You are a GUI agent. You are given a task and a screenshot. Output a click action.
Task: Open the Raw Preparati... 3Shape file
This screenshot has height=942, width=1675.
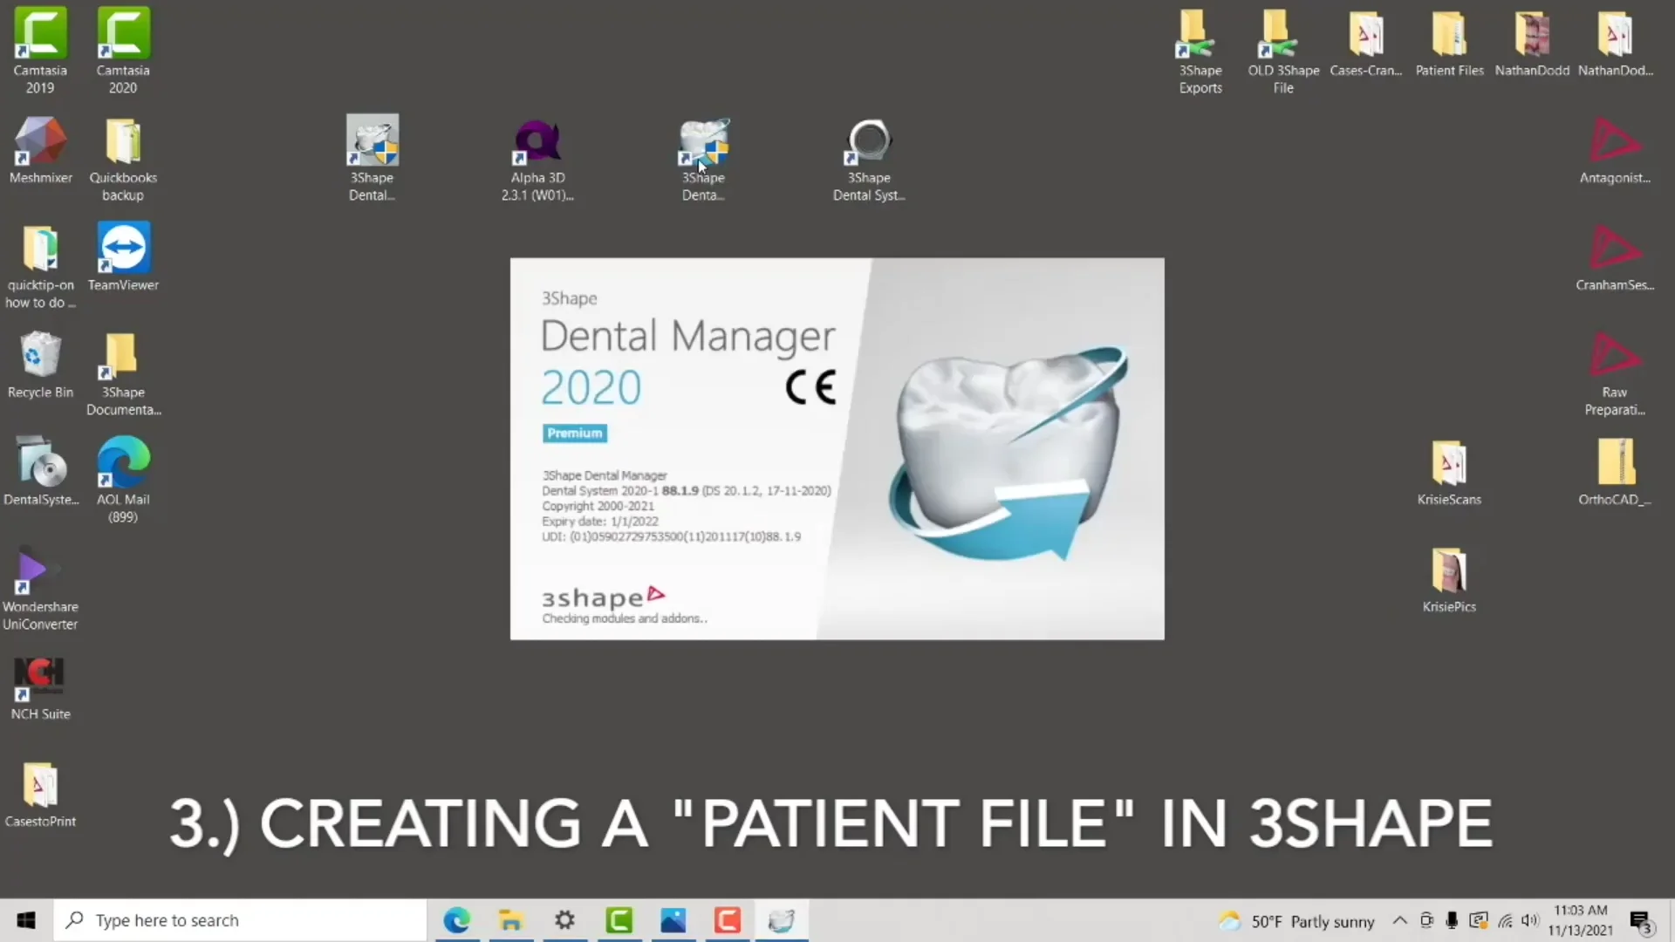point(1615,373)
